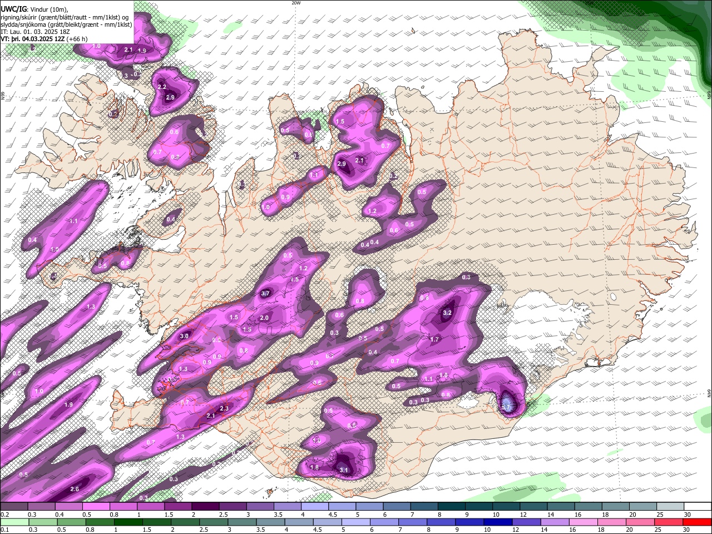Viewport: 712px width, 534px height.
Task: Click the 20W longitude label at top
Action: 296,3
